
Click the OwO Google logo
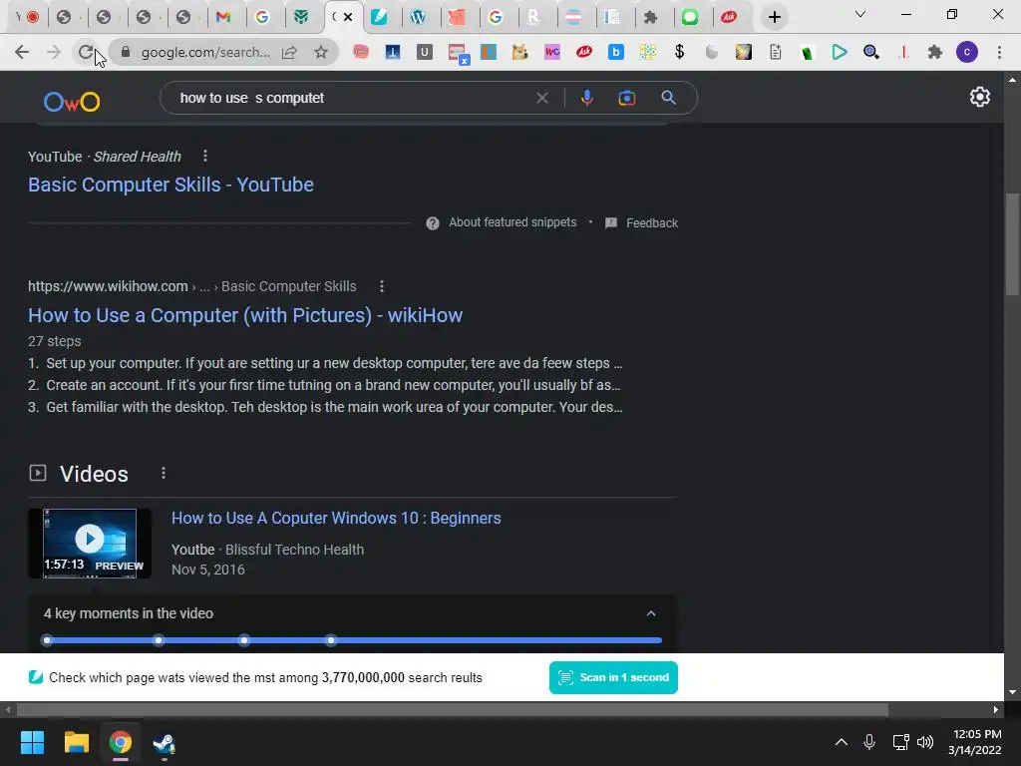tap(72, 102)
